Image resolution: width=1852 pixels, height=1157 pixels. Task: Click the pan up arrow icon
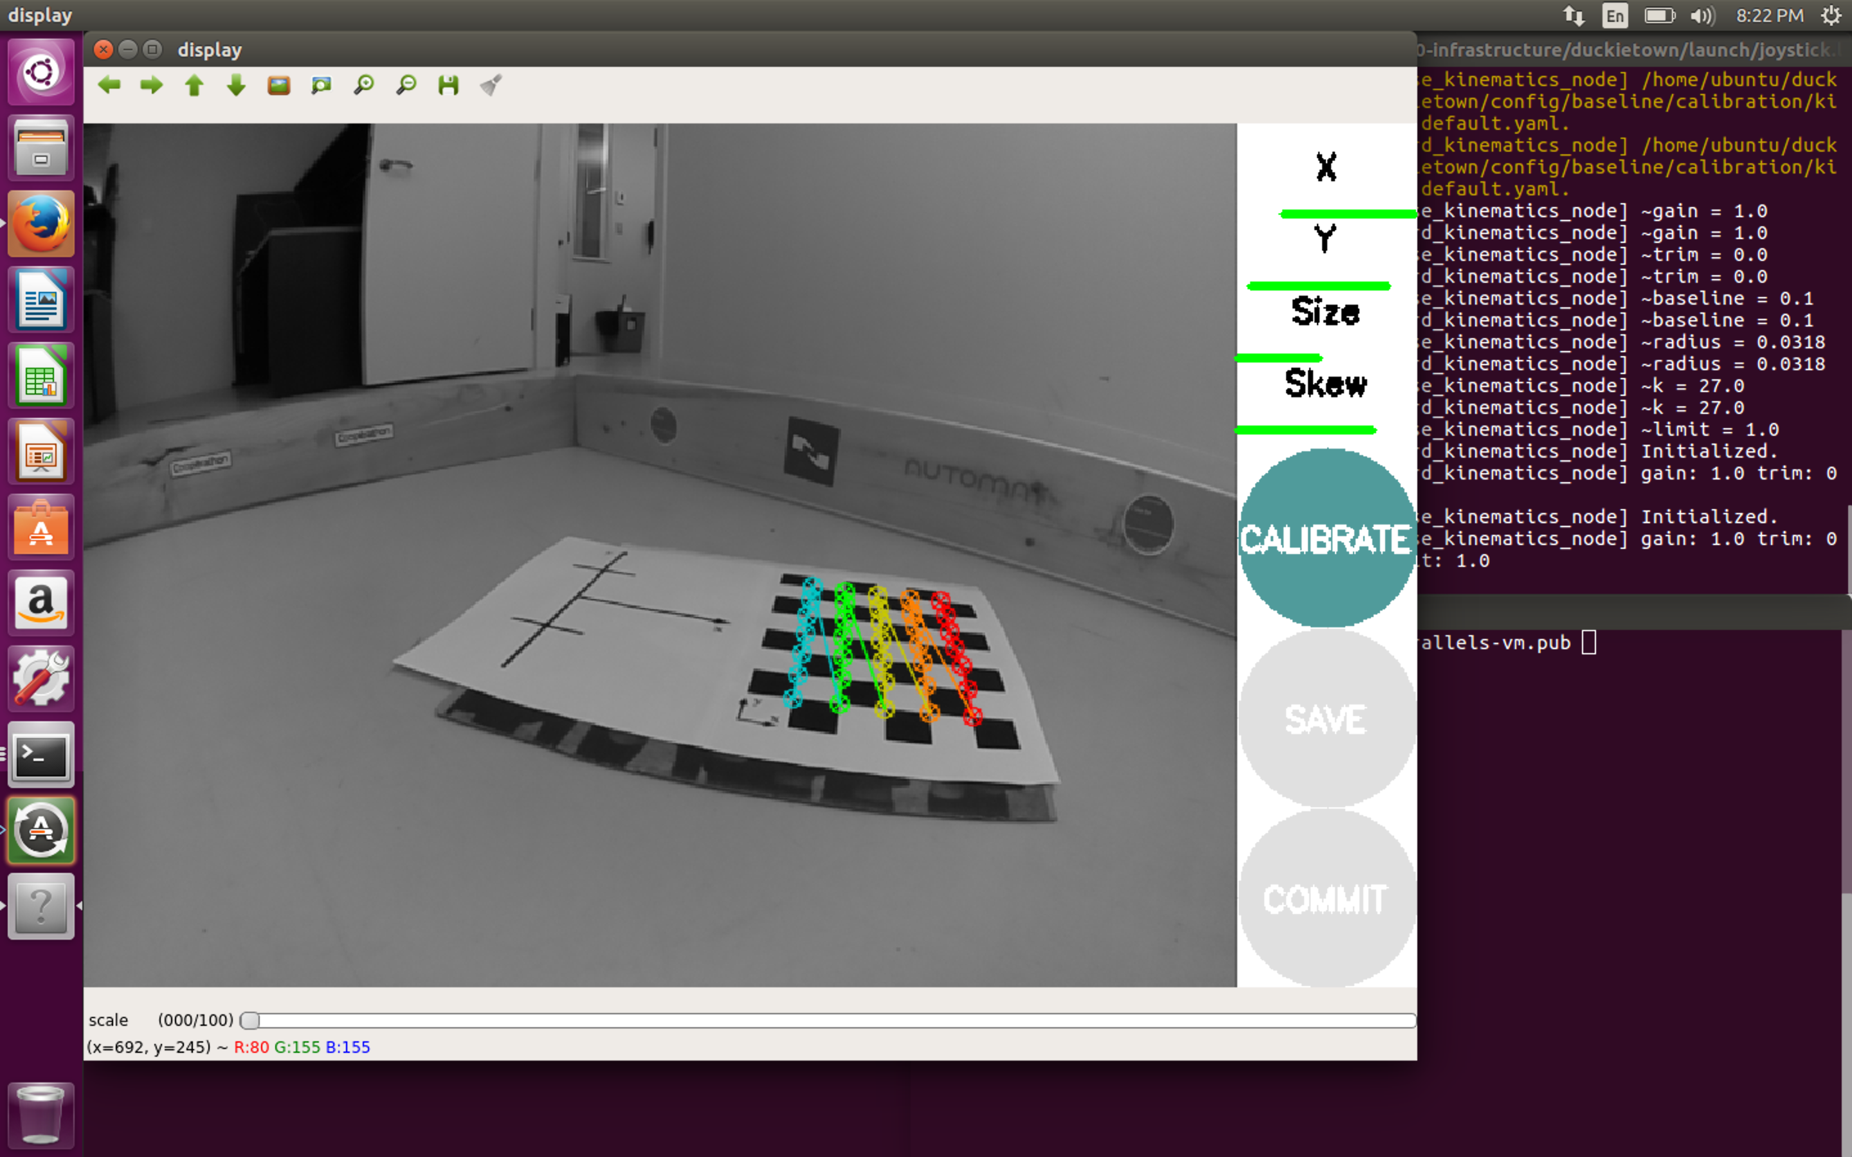click(194, 85)
